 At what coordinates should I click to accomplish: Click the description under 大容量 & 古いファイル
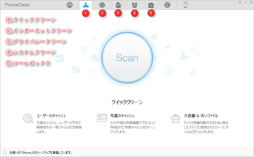click(x=206, y=127)
